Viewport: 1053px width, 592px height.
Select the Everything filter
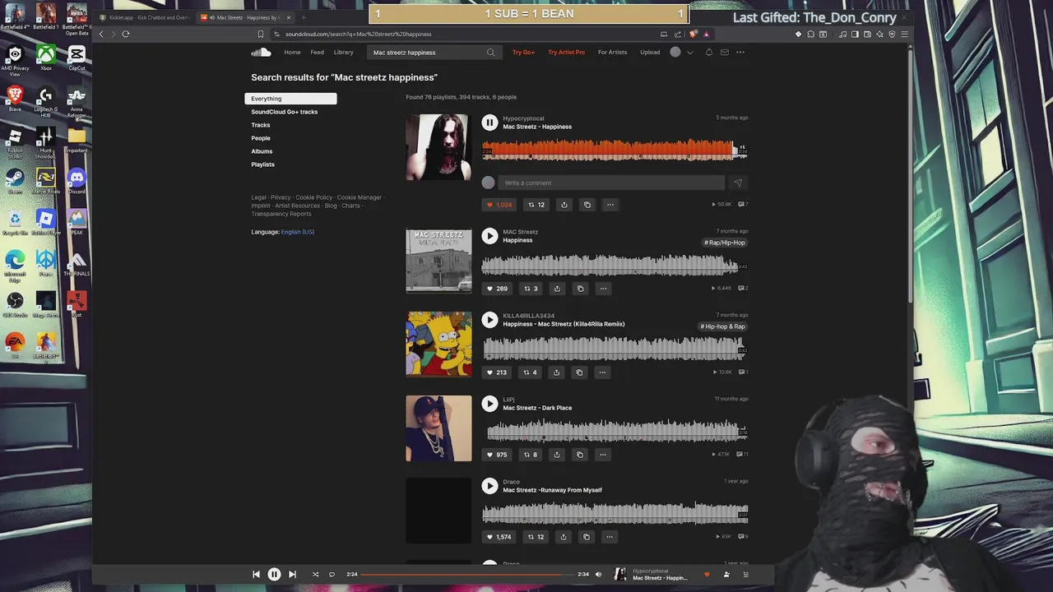tap(290, 99)
